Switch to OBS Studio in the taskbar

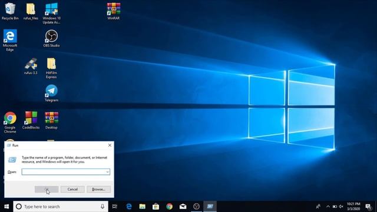[196, 207]
